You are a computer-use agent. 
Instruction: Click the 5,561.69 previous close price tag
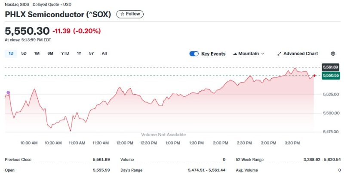330,67
